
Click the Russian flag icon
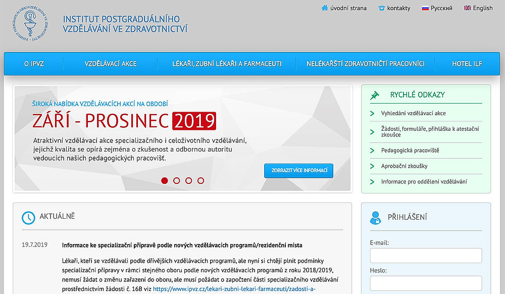click(x=425, y=8)
